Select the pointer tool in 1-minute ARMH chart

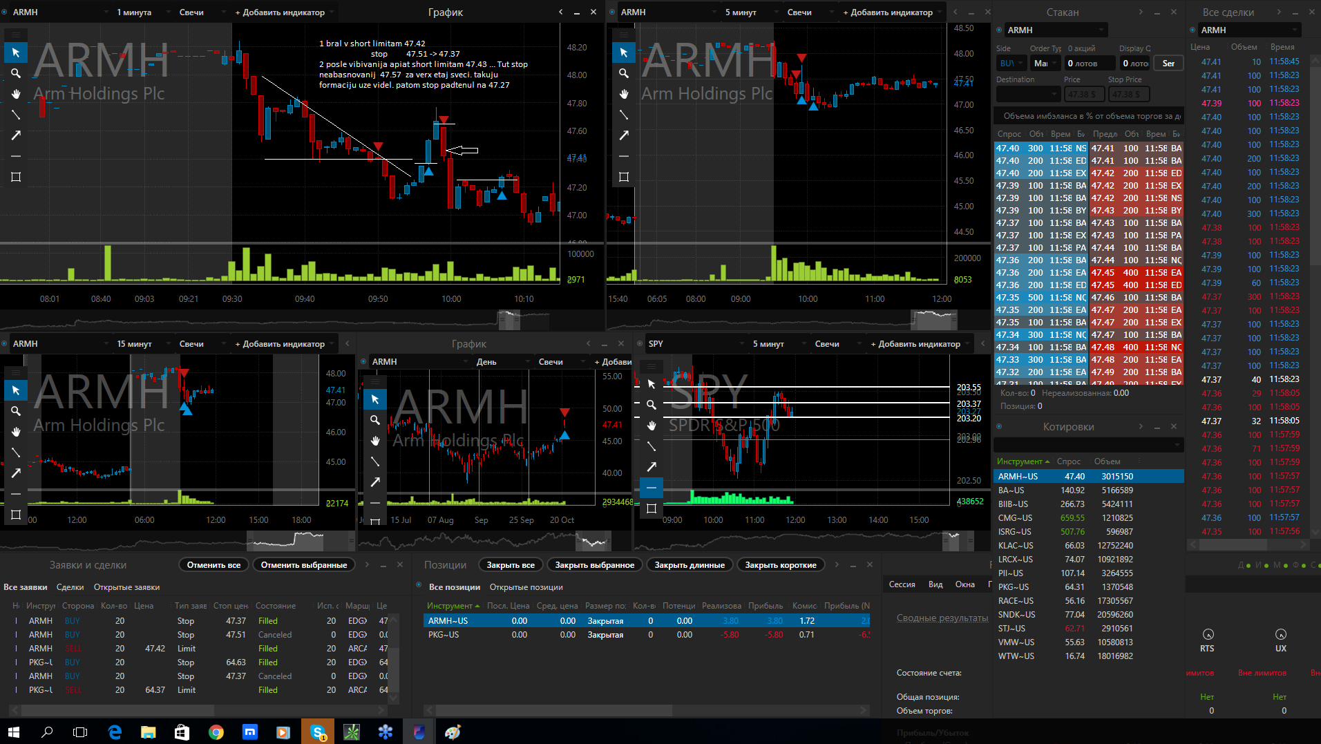tap(15, 53)
